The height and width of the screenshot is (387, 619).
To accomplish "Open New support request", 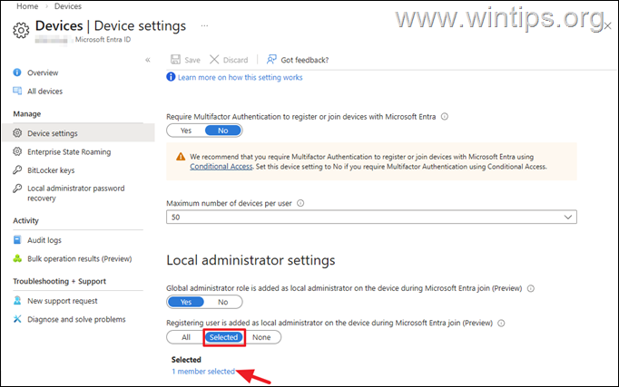I will (63, 301).
